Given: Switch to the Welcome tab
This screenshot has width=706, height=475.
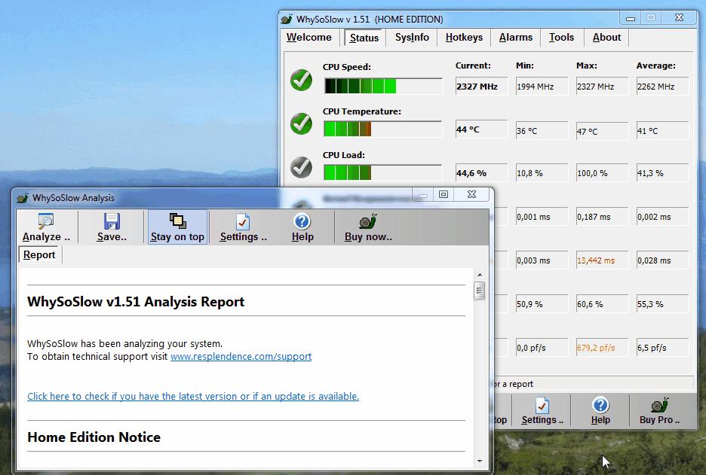Looking at the screenshot, I should tap(309, 38).
